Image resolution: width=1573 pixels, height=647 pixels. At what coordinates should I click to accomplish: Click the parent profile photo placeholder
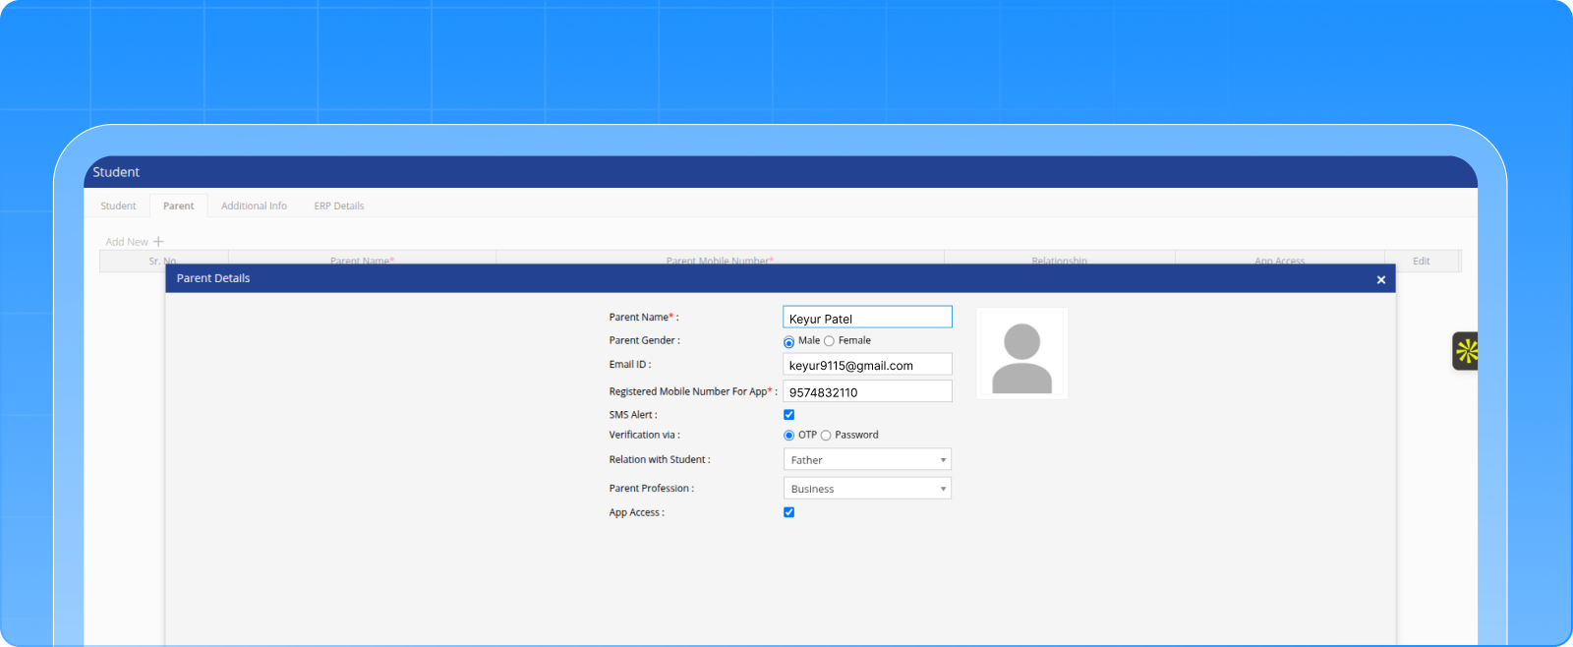point(1021,354)
